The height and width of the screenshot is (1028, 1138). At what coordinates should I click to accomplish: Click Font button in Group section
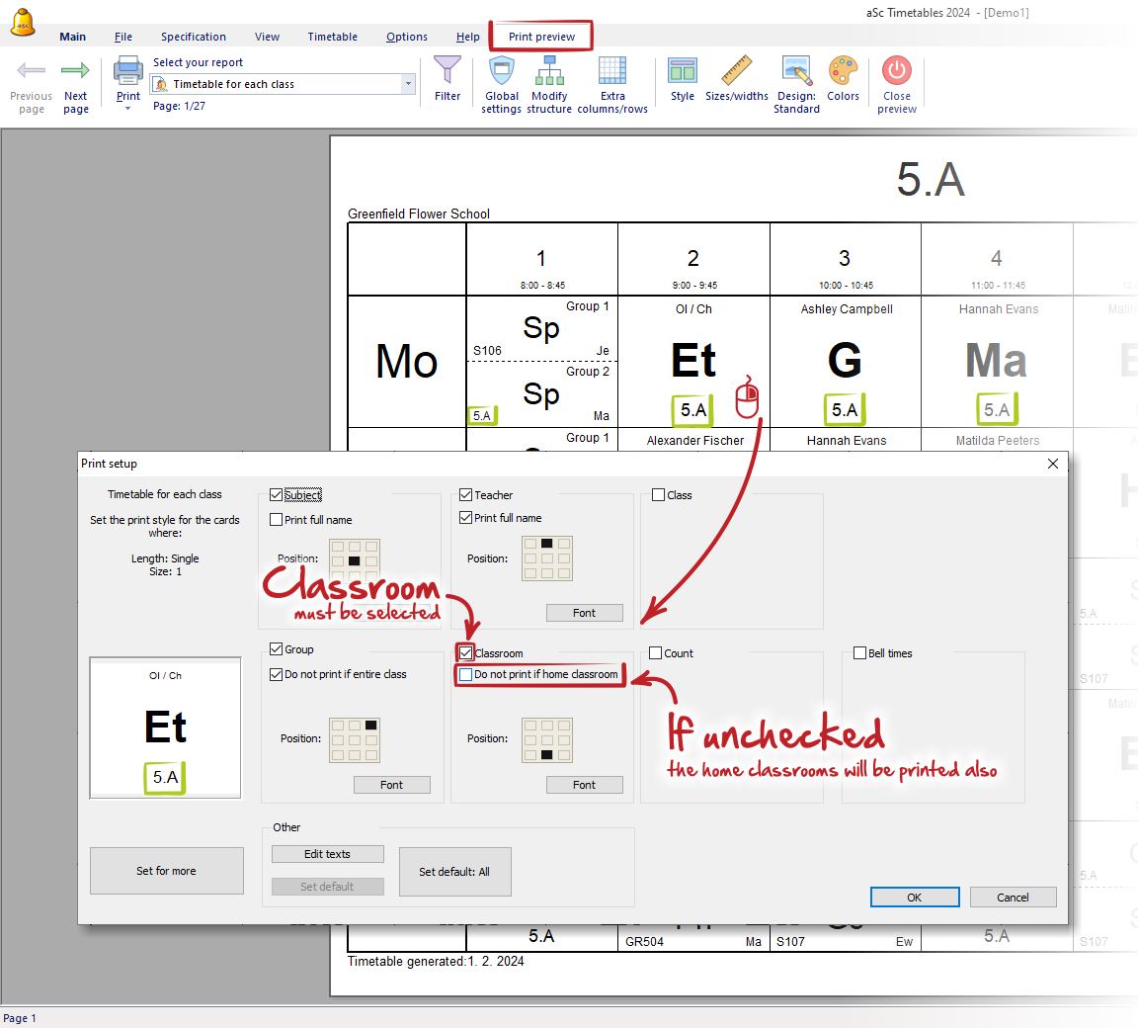click(392, 785)
